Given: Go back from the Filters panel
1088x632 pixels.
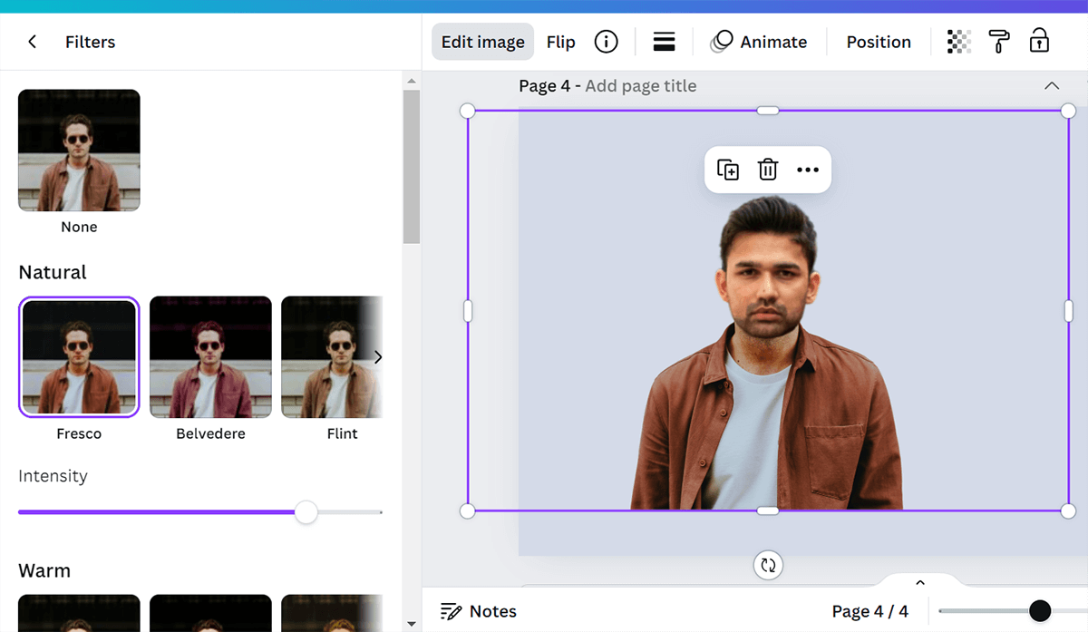Looking at the screenshot, I should [33, 42].
